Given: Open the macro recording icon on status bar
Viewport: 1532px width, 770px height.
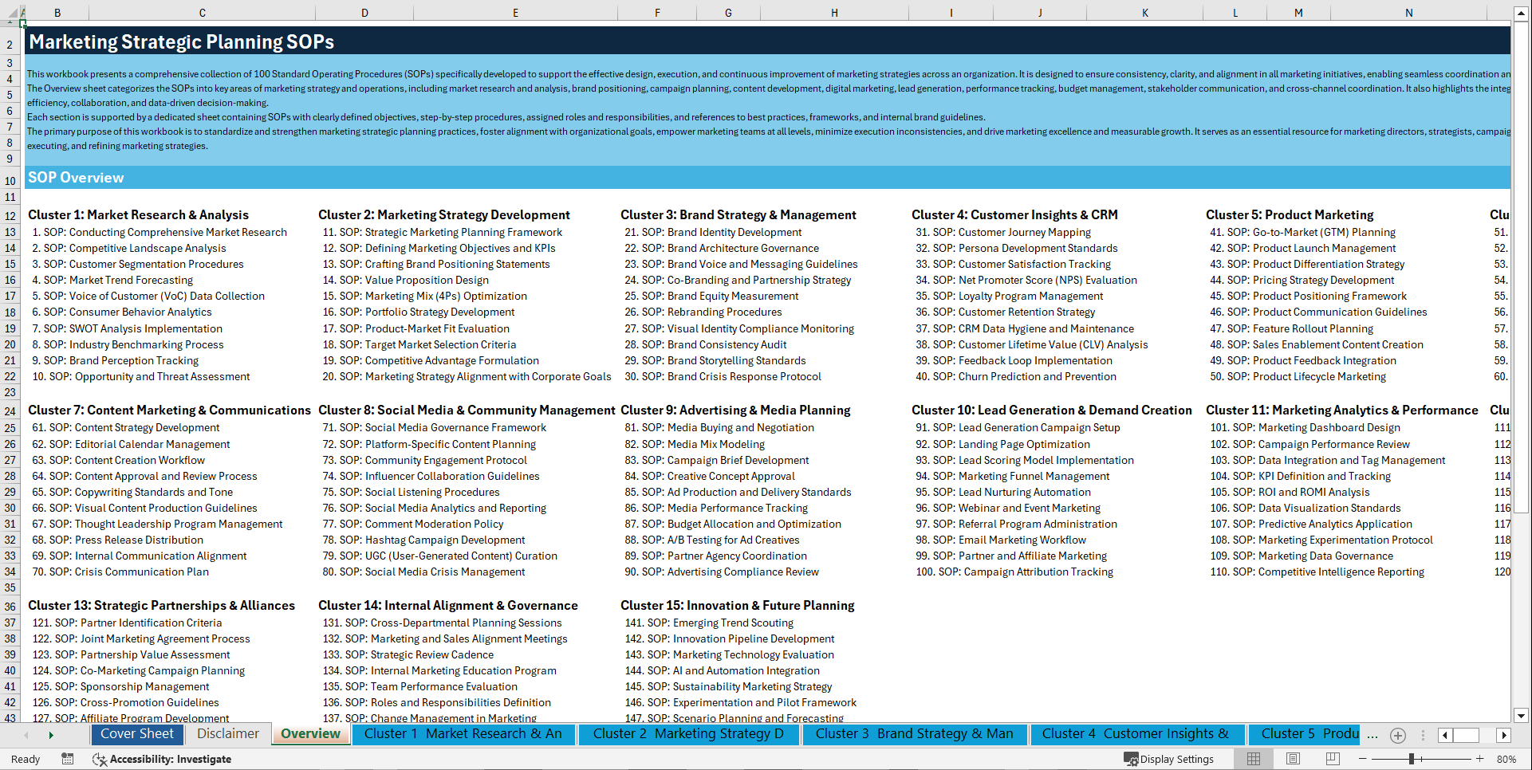Looking at the screenshot, I should click(68, 759).
